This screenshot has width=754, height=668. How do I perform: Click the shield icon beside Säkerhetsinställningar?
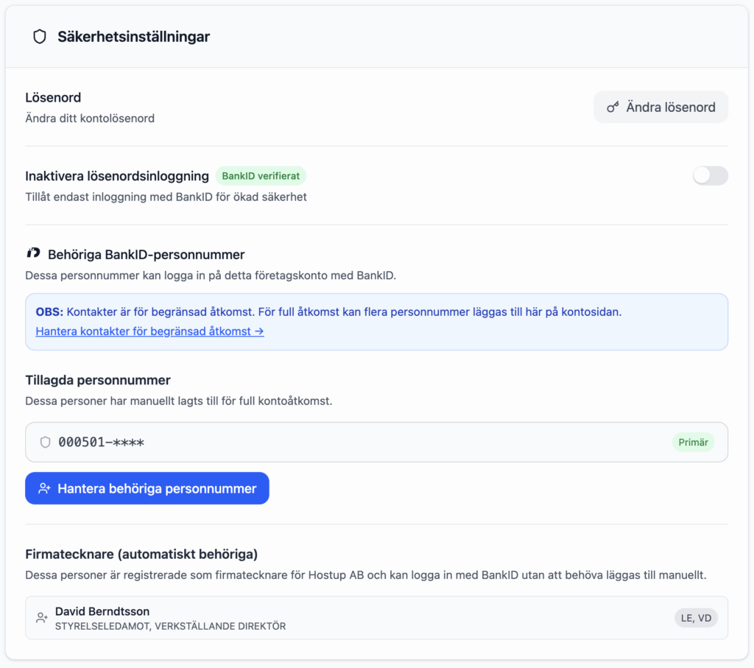40,37
